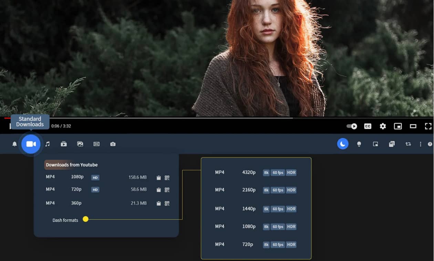Click the loop repeat icon

(x=408, y=144)
